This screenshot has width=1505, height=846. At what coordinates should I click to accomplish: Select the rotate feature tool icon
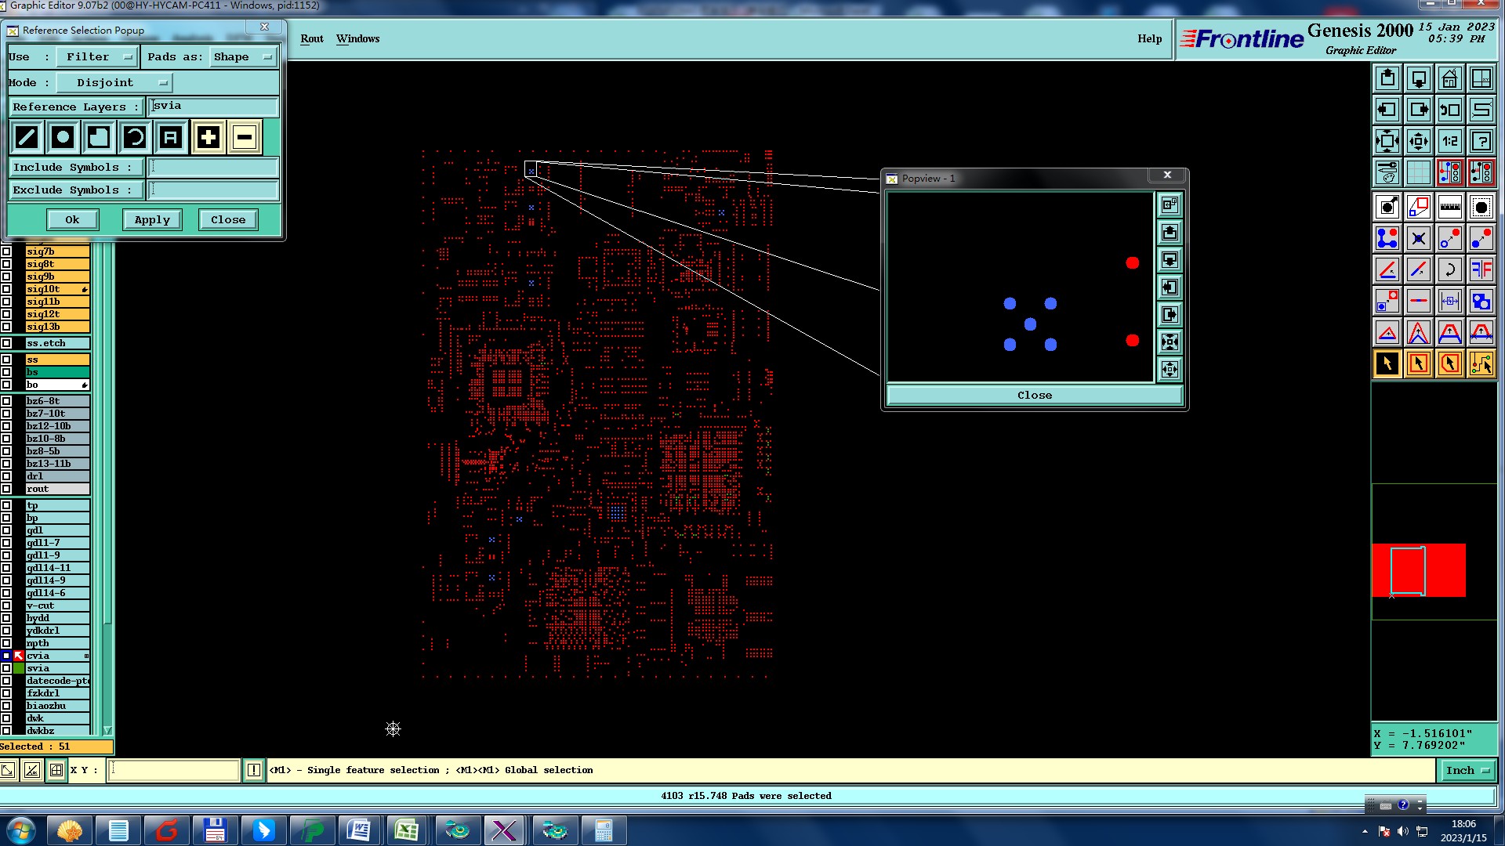coord(1449,270)
